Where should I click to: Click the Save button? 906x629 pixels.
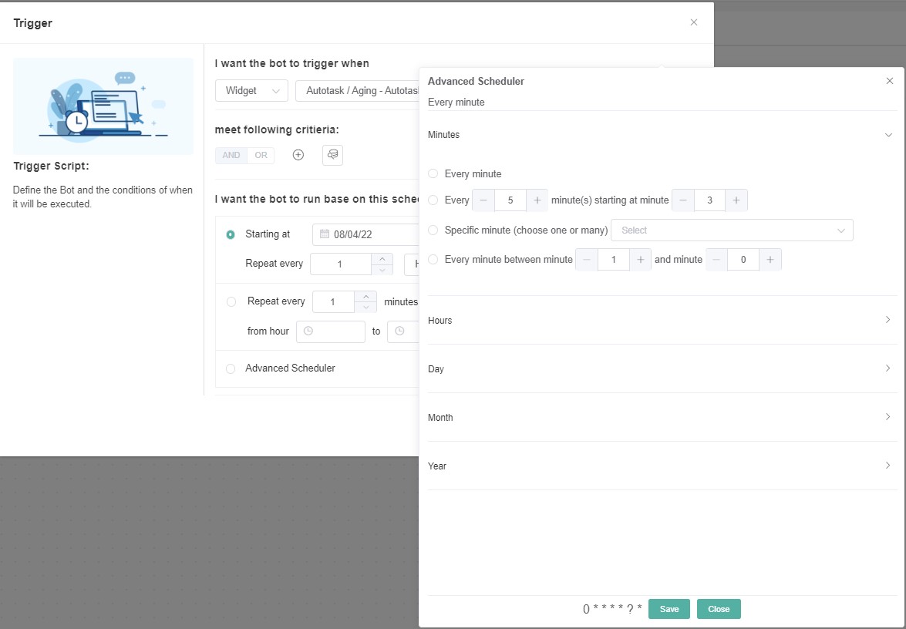[x=669, y=609]
